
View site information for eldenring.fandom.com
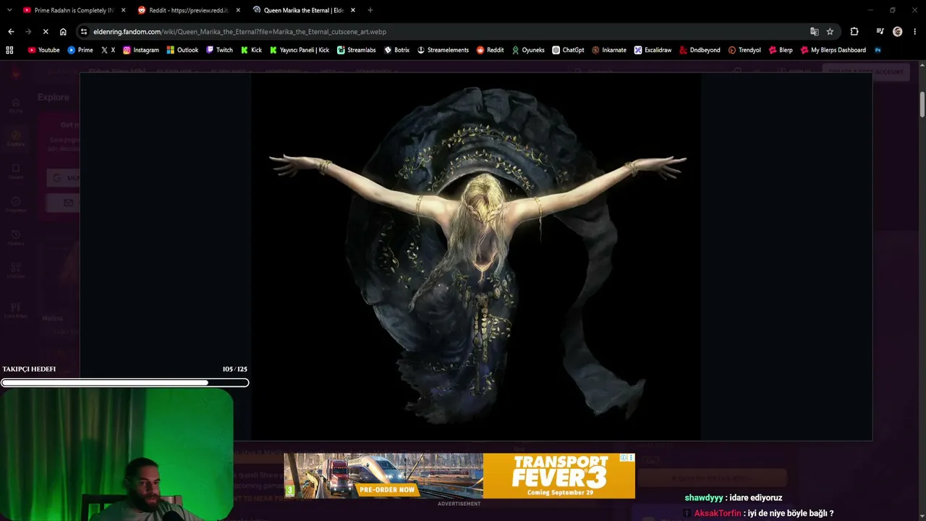84,32
